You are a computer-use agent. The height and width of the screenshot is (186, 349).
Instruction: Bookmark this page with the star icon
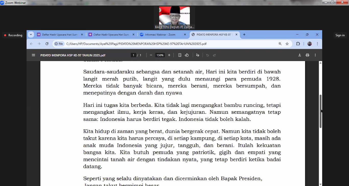coord(287,44)
